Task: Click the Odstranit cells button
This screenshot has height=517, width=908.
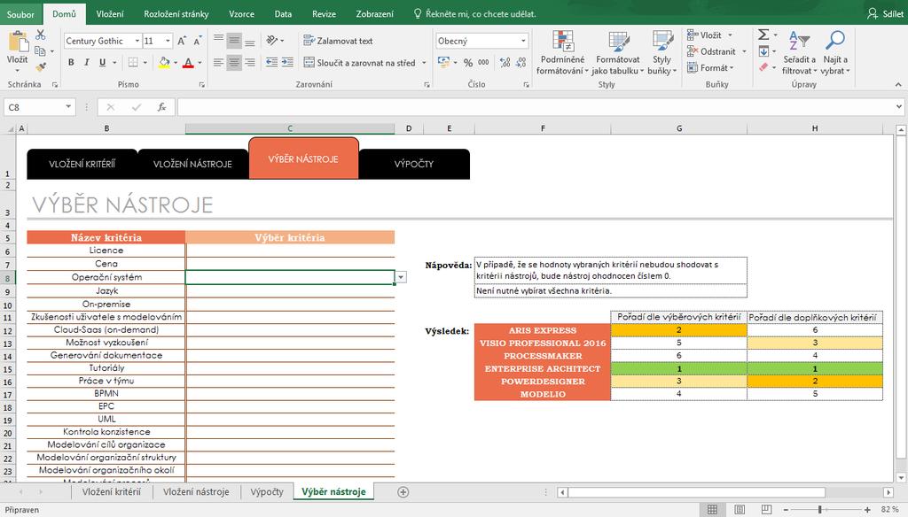Action: pyautogui.click(x=712, y=51)
